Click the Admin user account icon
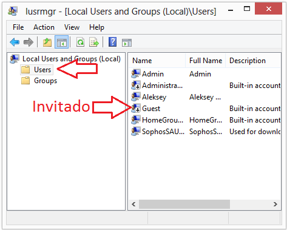Viewport: 287px width, 230px height. point(135,74)
